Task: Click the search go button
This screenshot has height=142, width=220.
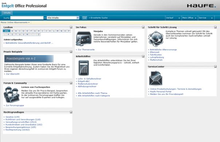Action: 84,18
